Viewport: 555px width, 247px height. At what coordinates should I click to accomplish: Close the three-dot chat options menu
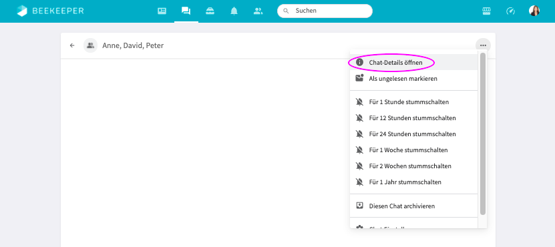click(x=483, y=45)
